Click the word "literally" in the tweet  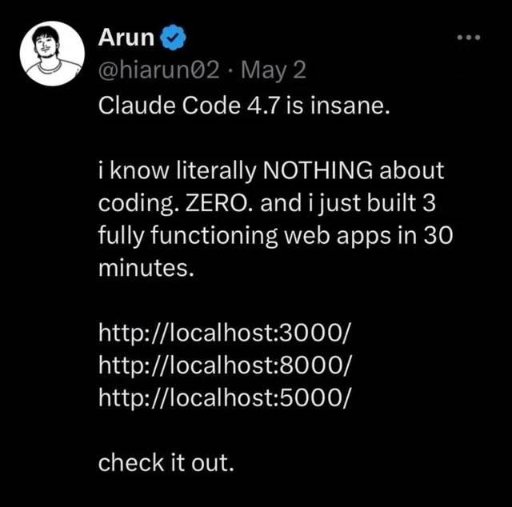pyautogui.click(x=216, y=171)
